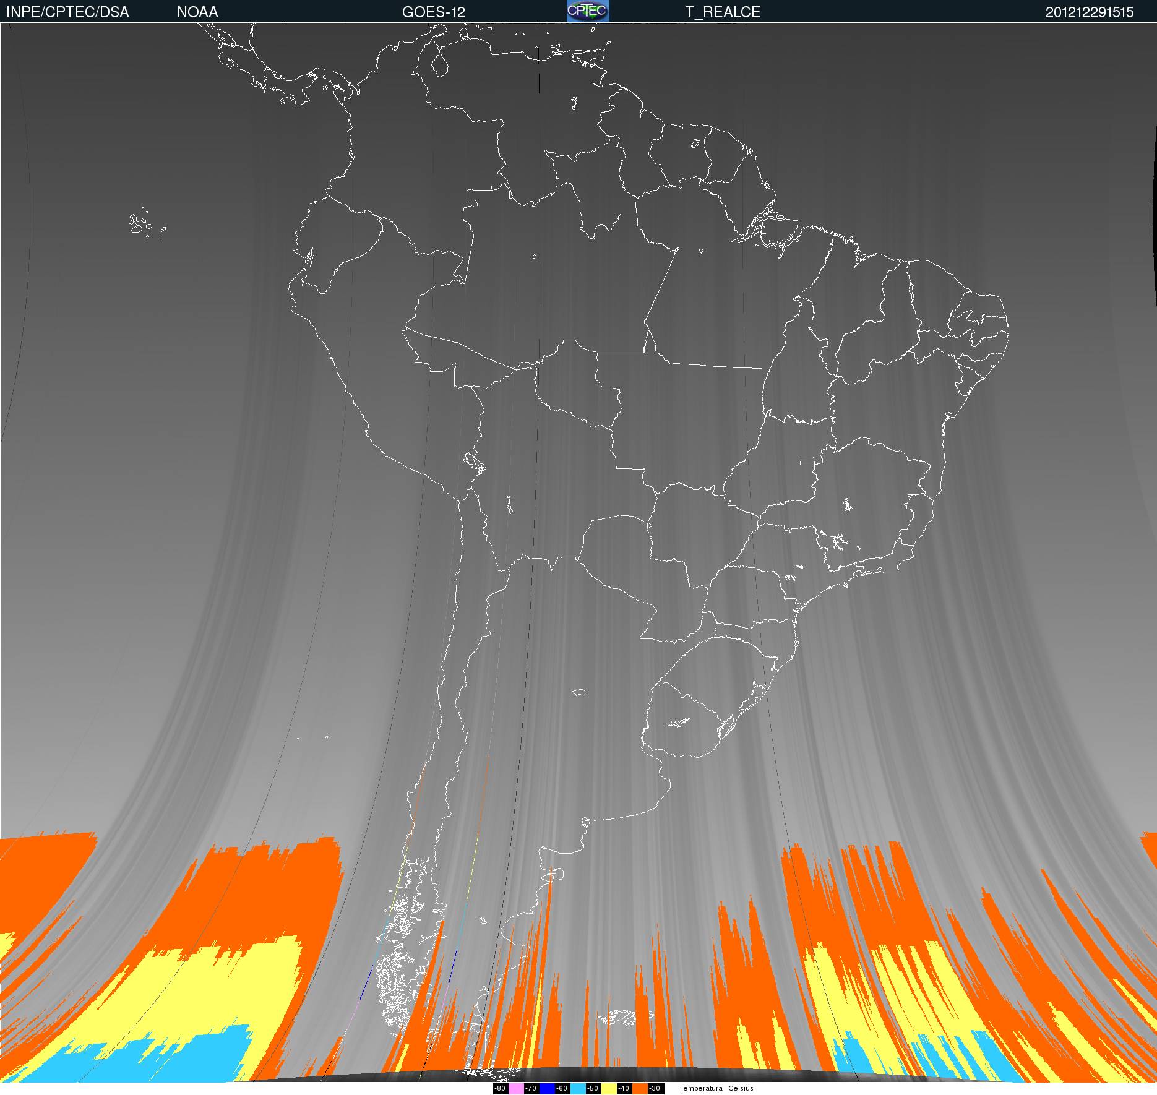Click the NOAA header label
1157x1095 pixels.
tap(197, 12)
